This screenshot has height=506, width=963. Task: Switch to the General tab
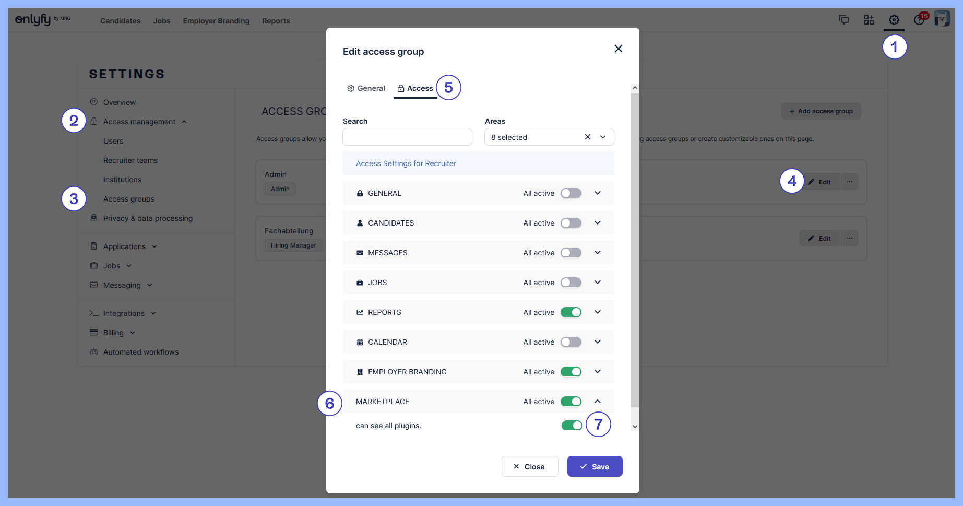pyautogui.click(x=366, y=88)
